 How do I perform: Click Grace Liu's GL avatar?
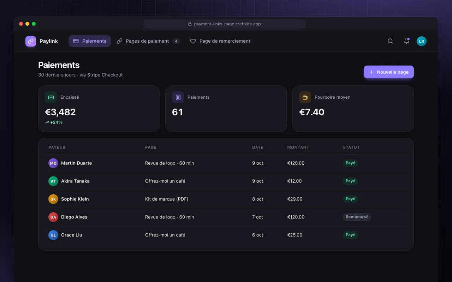coord(53,235)
